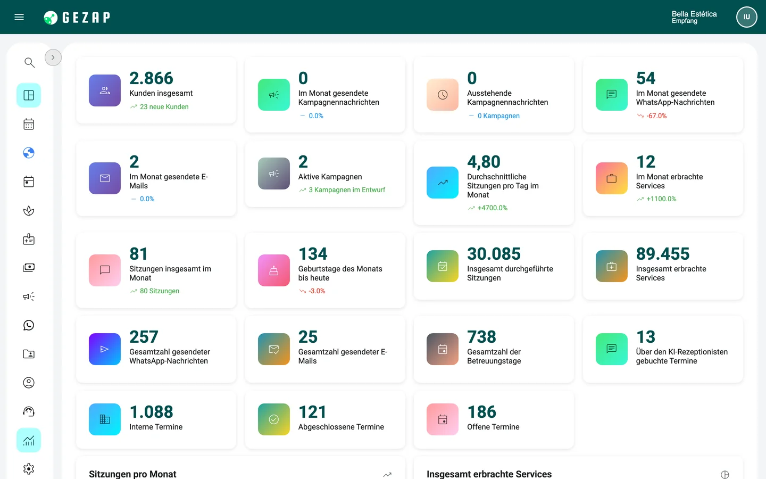Open the hamburger menu in the top bar

point(19,17)
